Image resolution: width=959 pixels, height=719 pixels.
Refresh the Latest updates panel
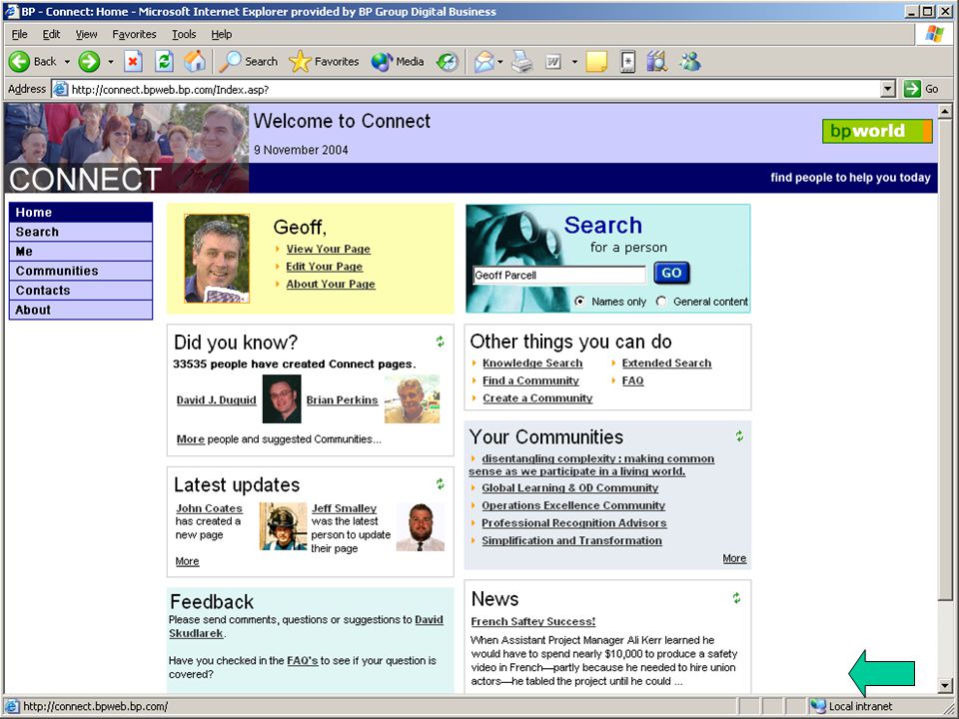tap(440, 484)
